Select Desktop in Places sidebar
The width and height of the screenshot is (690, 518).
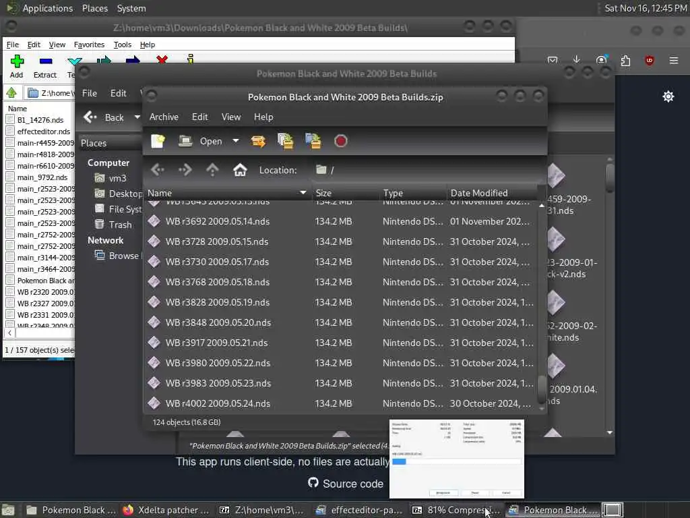click(119, 194)
